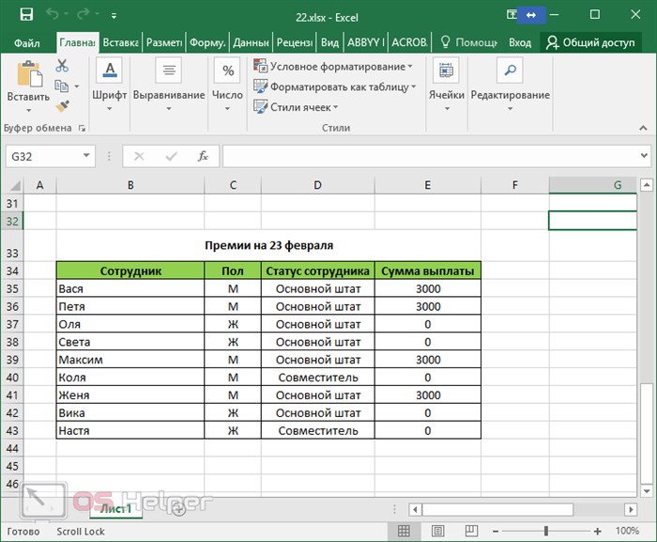Image resolution: width=657 pixels, height=542 pixels.
Task: Switch to the Рецензирование tab
Action: pyautogui.click(x=294, y=42)
